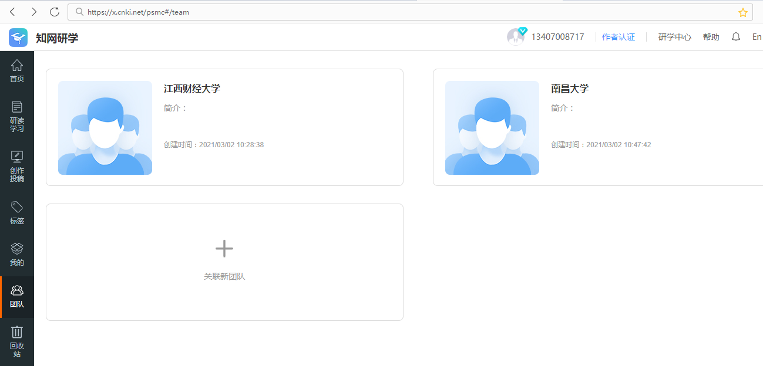Click 创建时间 2021/03/02 10:28:38 text
Viewport: 763px width, 366px height.
pos(214,145)
